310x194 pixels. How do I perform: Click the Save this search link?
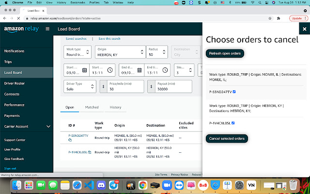[109, 39]
